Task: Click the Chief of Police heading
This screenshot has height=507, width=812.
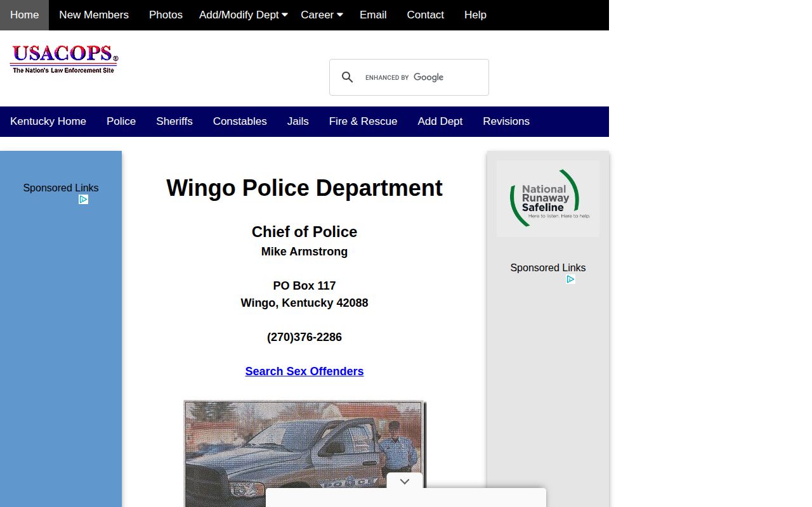Action: (304, 232)
